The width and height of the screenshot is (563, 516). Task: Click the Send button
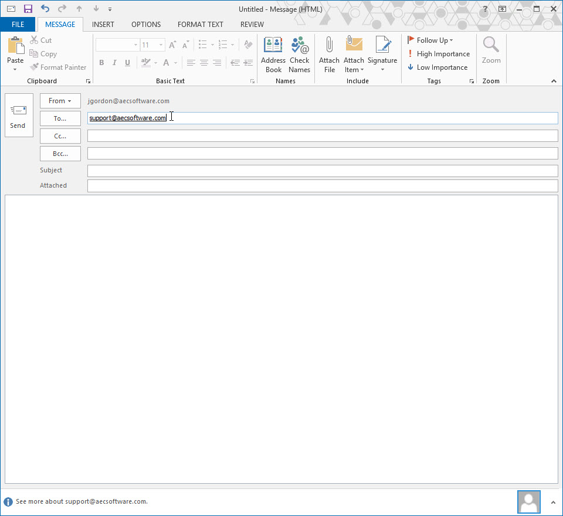pyautogui.click(x=19, y=115)
